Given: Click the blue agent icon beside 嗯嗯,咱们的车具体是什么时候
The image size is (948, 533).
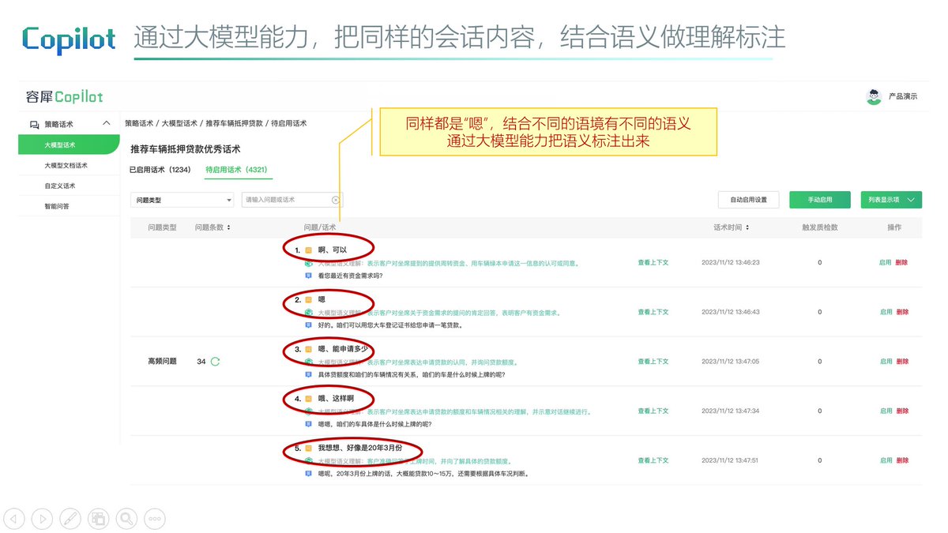Looking at the screenshot, I should click(x=309, y=424).
